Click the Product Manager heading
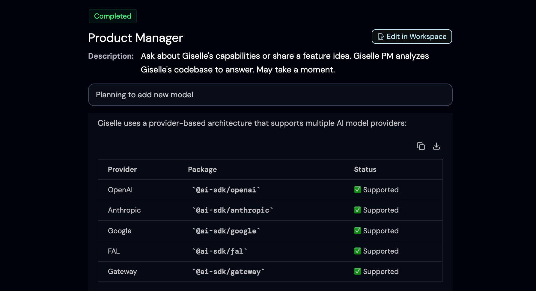The width and height of the screenshot is (536, 291). 135,38
